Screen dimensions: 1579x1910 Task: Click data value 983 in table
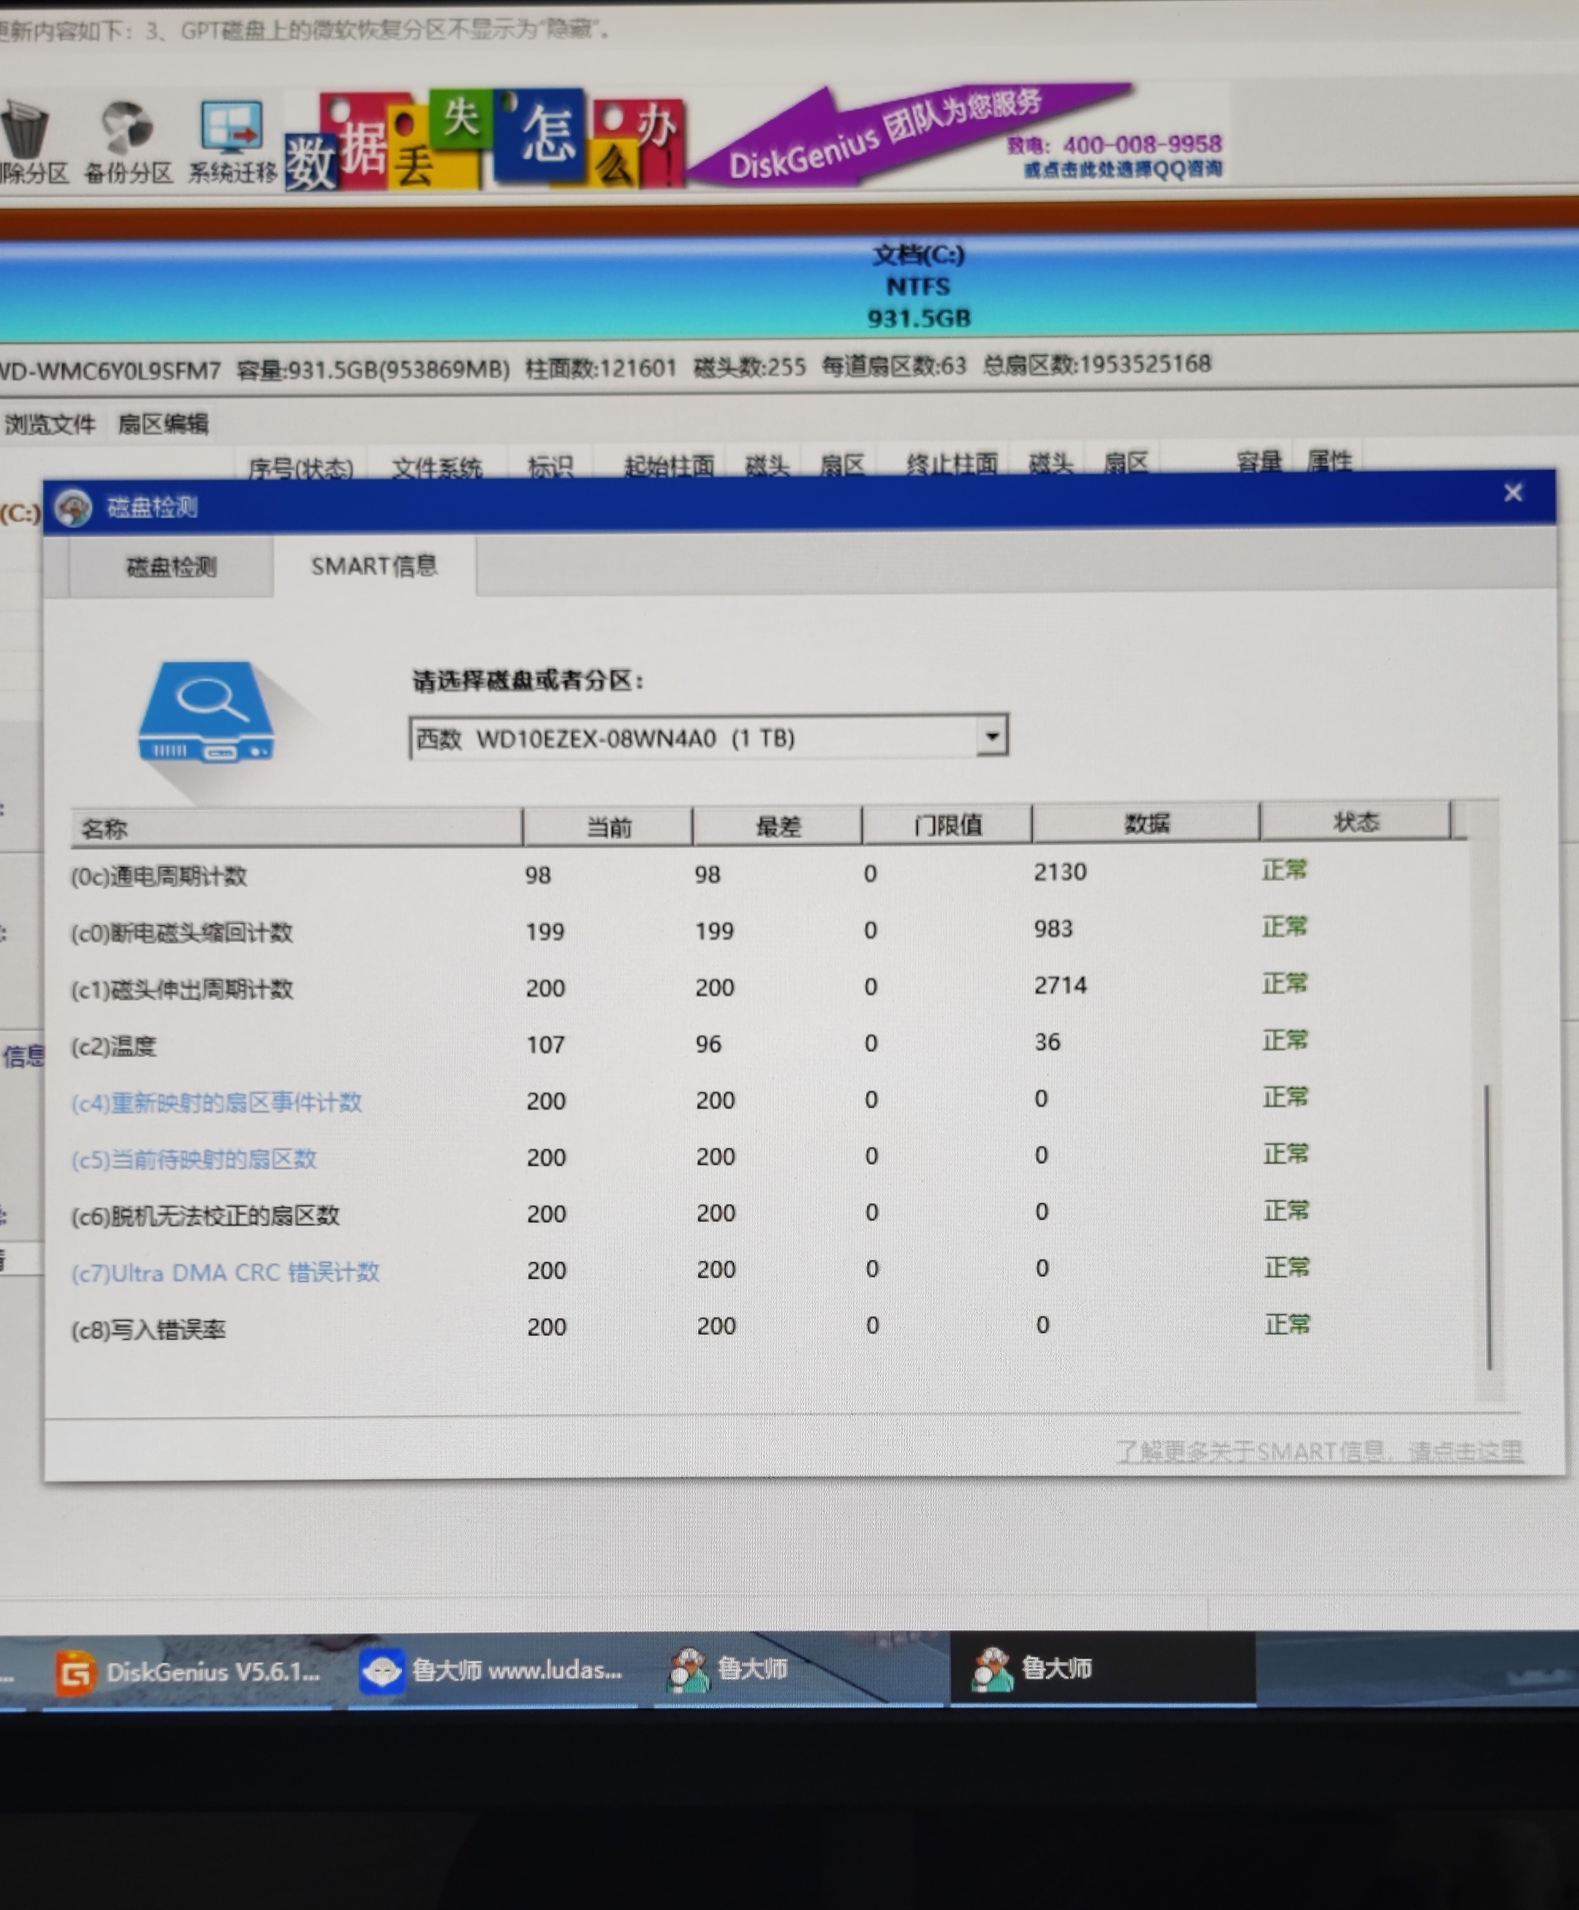click(x=1053, y=928)
